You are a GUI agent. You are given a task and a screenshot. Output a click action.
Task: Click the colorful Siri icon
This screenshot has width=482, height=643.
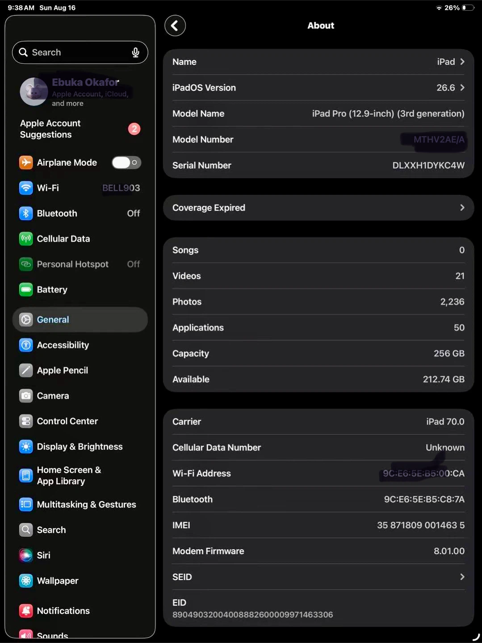(26, 555)
